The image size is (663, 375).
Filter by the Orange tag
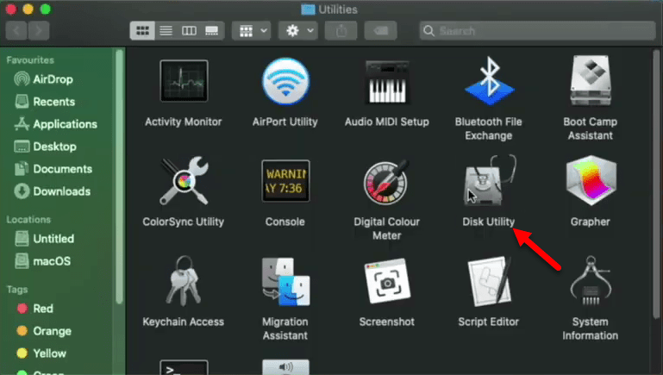coord(44,331)
